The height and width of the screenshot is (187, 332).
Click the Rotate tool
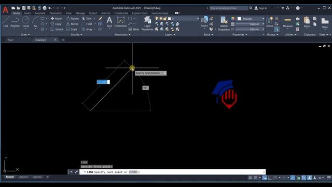click(73, 19)
